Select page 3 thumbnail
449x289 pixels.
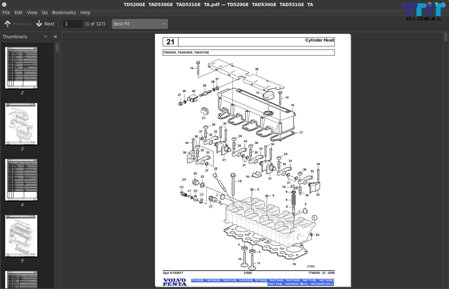click(22, 124)
